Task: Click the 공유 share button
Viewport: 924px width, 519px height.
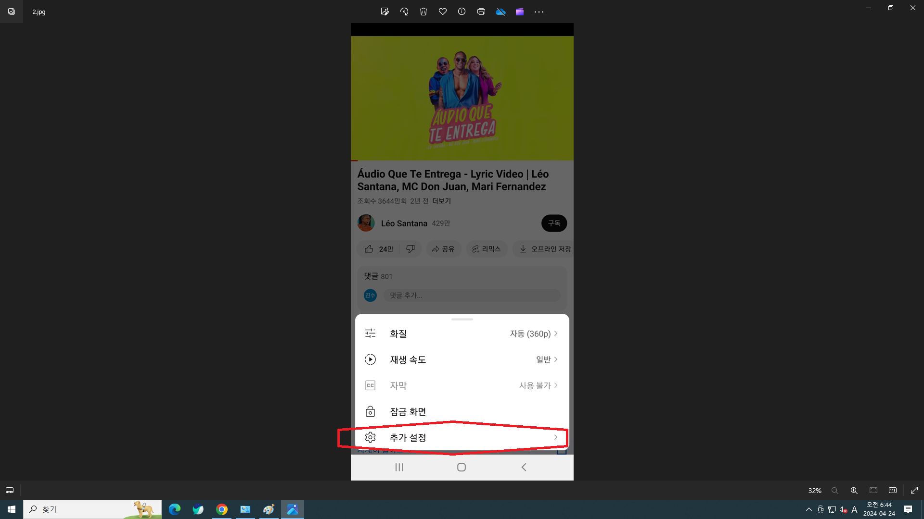Action: click(x=443, y=249)
